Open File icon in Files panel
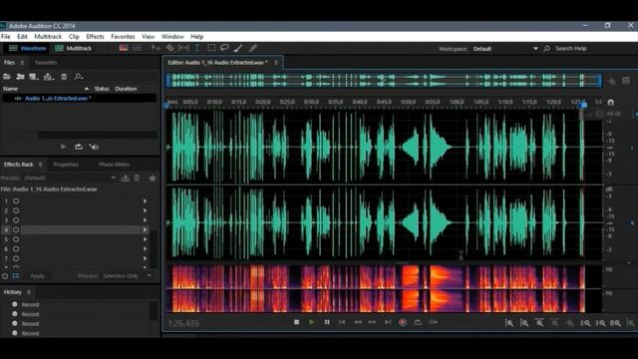Viewport: 638px width, 359px height. click(7, 76)
